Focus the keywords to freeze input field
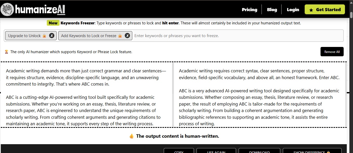 click(x=238, y=36)
